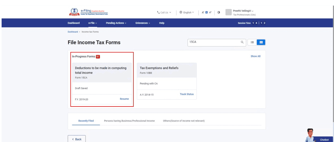
Task: Switch to grid view
Action: pos(261,42)
